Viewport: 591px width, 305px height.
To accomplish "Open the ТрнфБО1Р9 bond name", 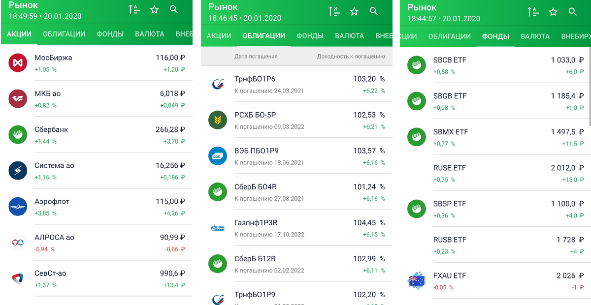I will tap(255, 295).
